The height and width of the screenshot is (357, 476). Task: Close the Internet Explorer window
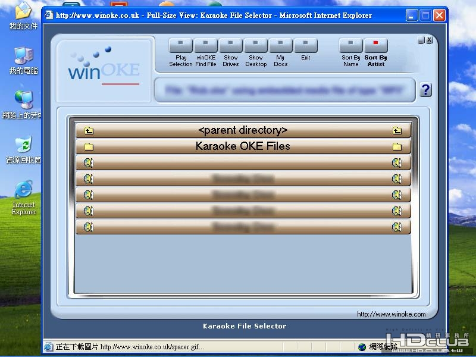pyautogui.click(x=439, y=15)
